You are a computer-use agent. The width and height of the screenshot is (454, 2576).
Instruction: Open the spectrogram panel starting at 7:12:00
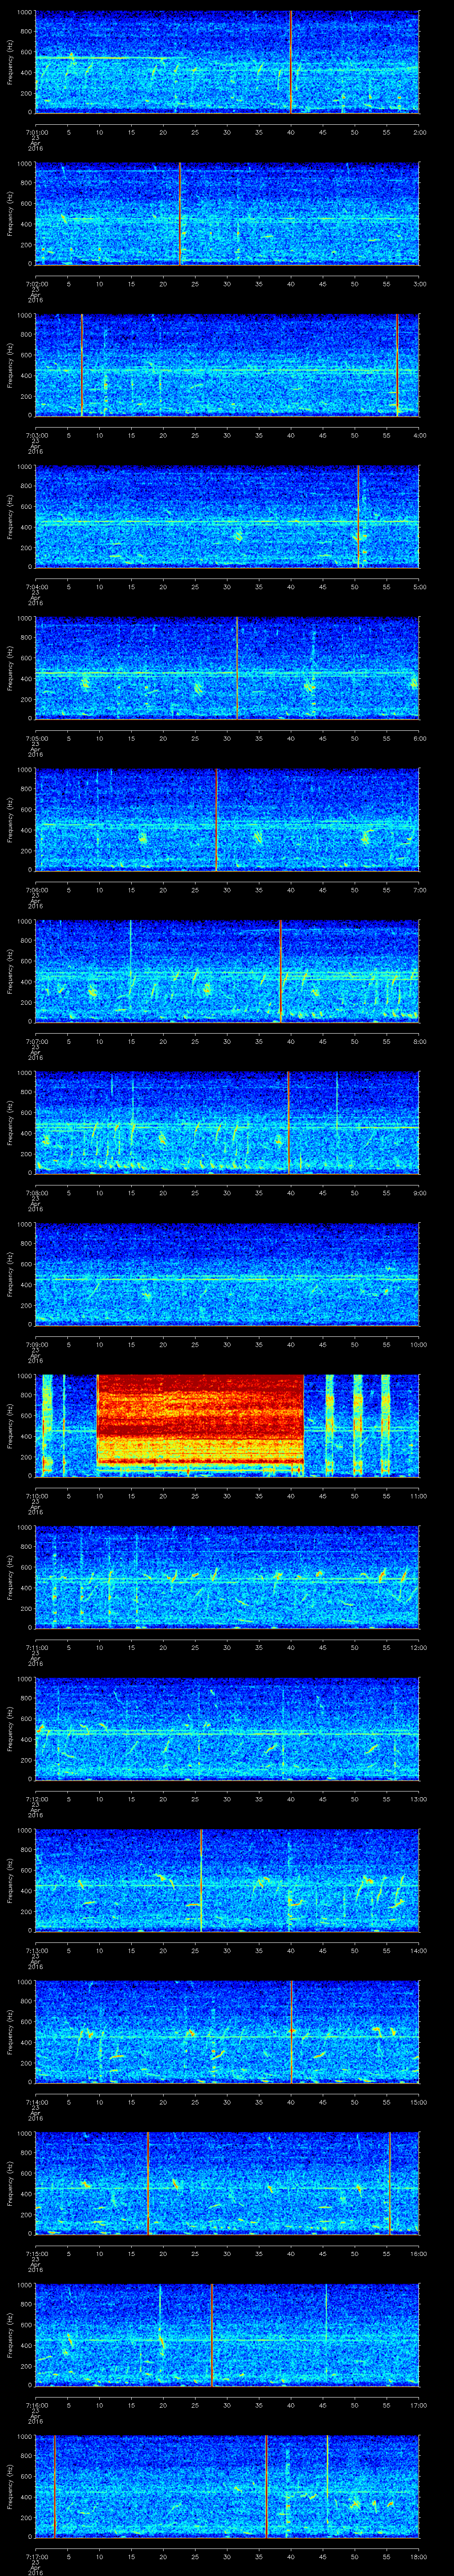tap(227, 1729)
